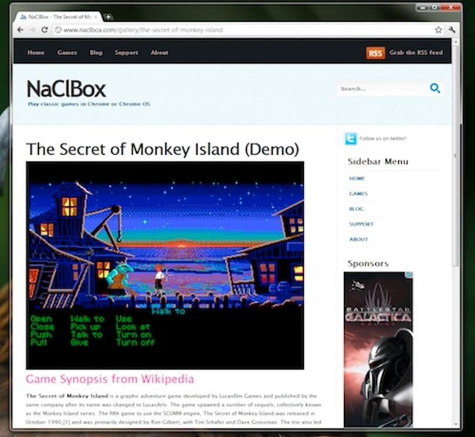Click the teal troll character in the game
The width and height of the screenshot is (475, 437).
click(120, 278)
